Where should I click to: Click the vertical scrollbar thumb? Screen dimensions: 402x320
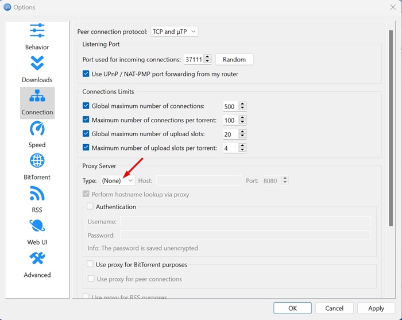coord(391,128)
